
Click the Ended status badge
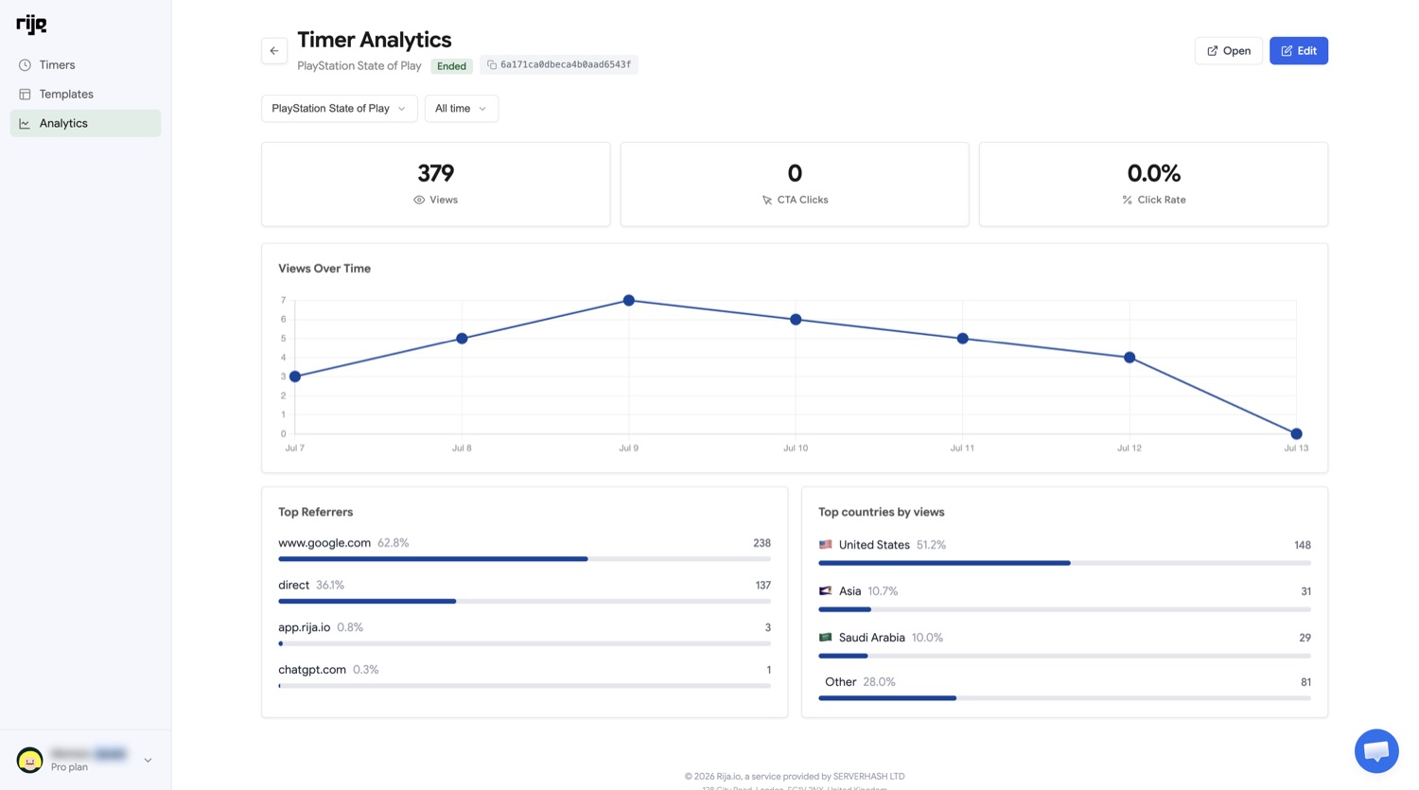pyautogui.click(x=451, y=66)
